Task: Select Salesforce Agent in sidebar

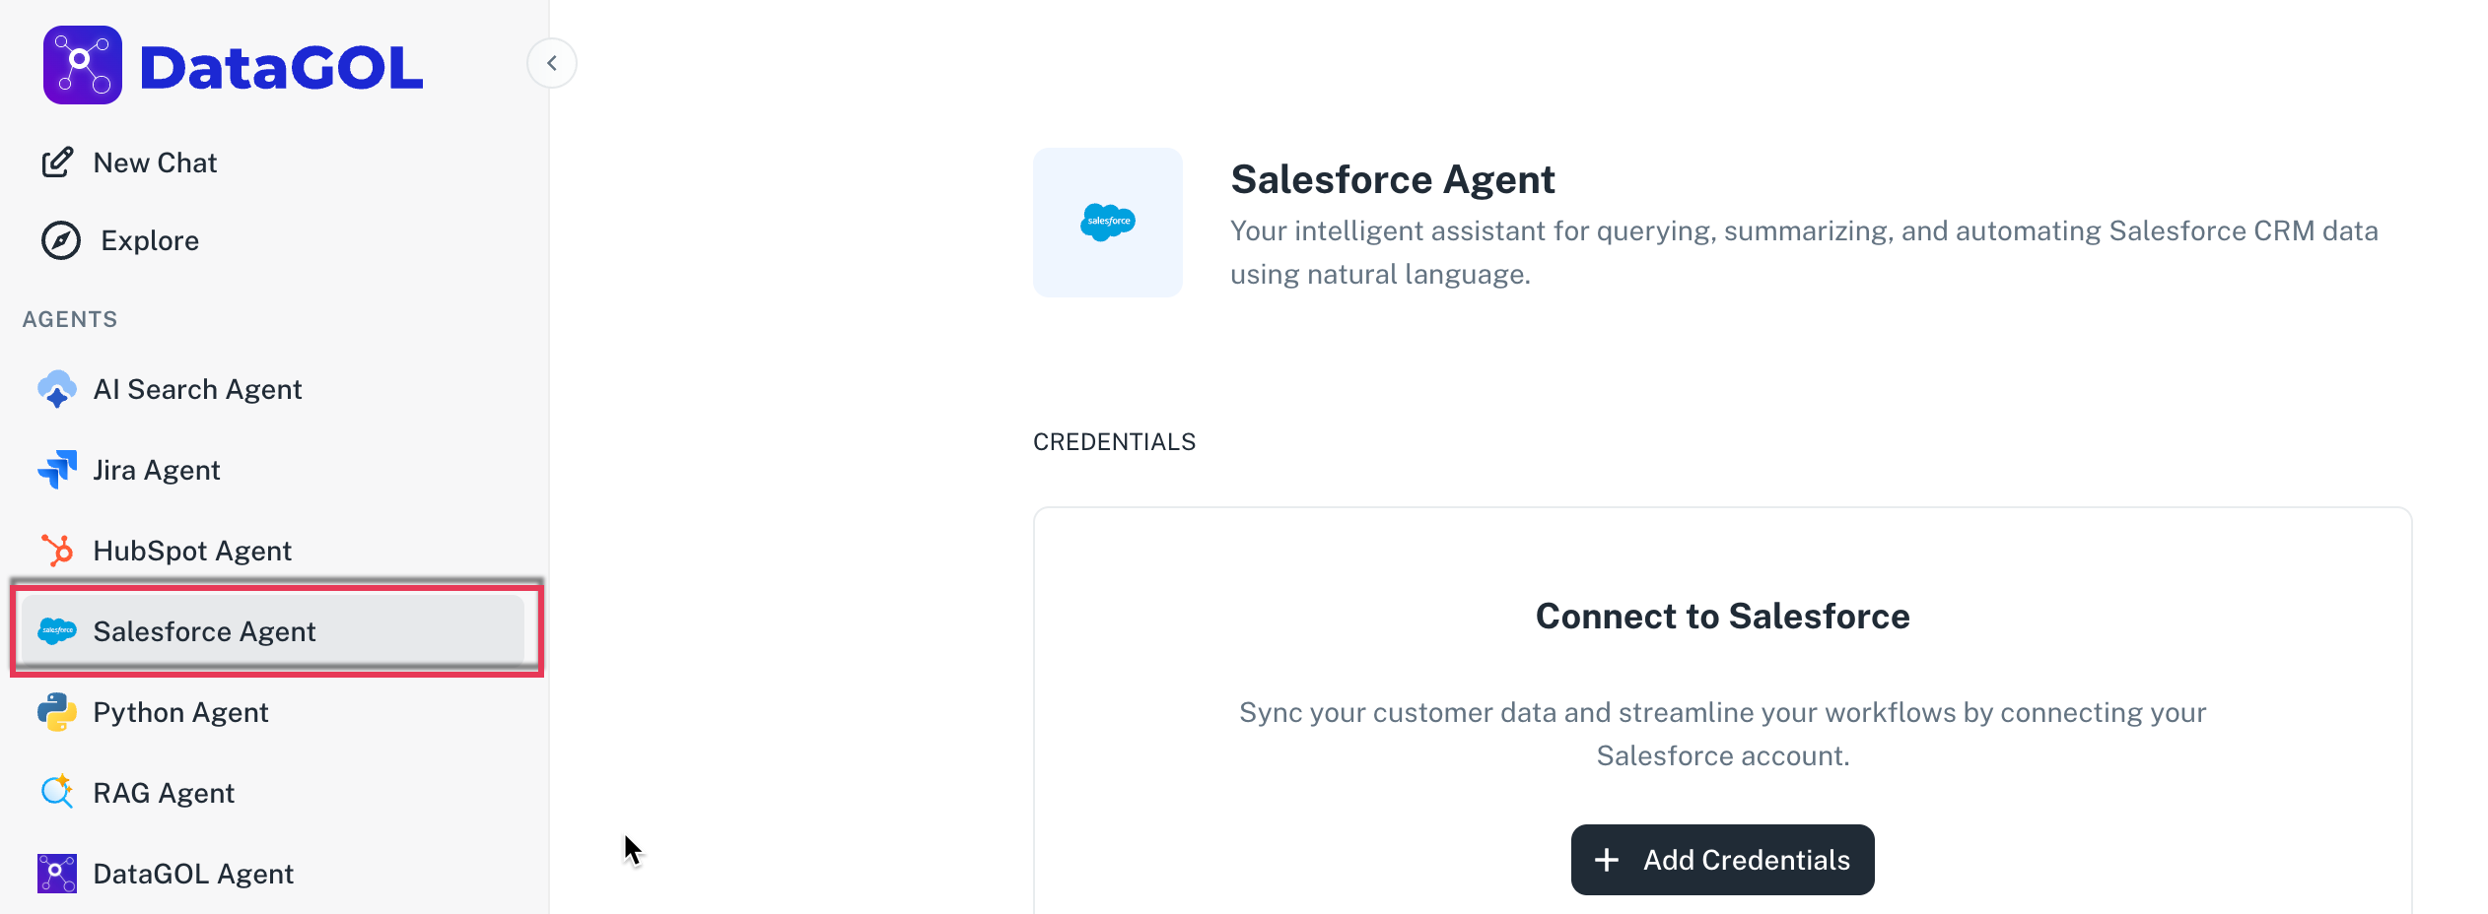Action: tap(273, 630)
